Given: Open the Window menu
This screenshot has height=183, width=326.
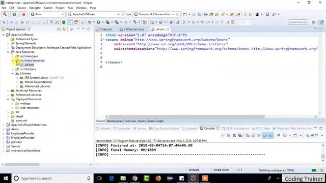Looking at the screenshot, I should tap(81, 8).
